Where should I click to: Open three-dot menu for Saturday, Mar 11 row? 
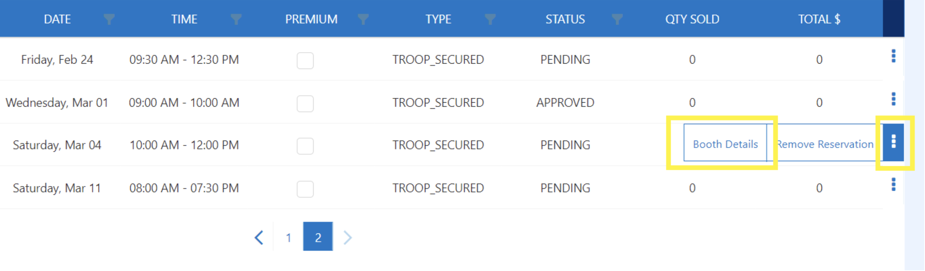893,185
